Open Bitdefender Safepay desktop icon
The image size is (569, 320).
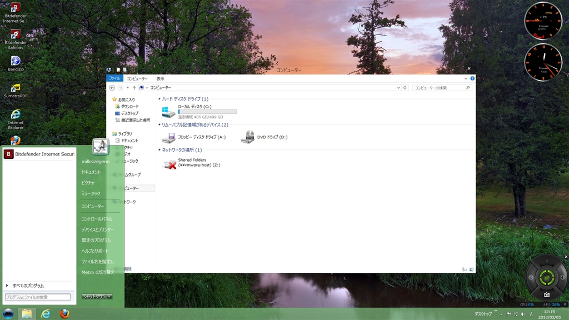point(15,39)
